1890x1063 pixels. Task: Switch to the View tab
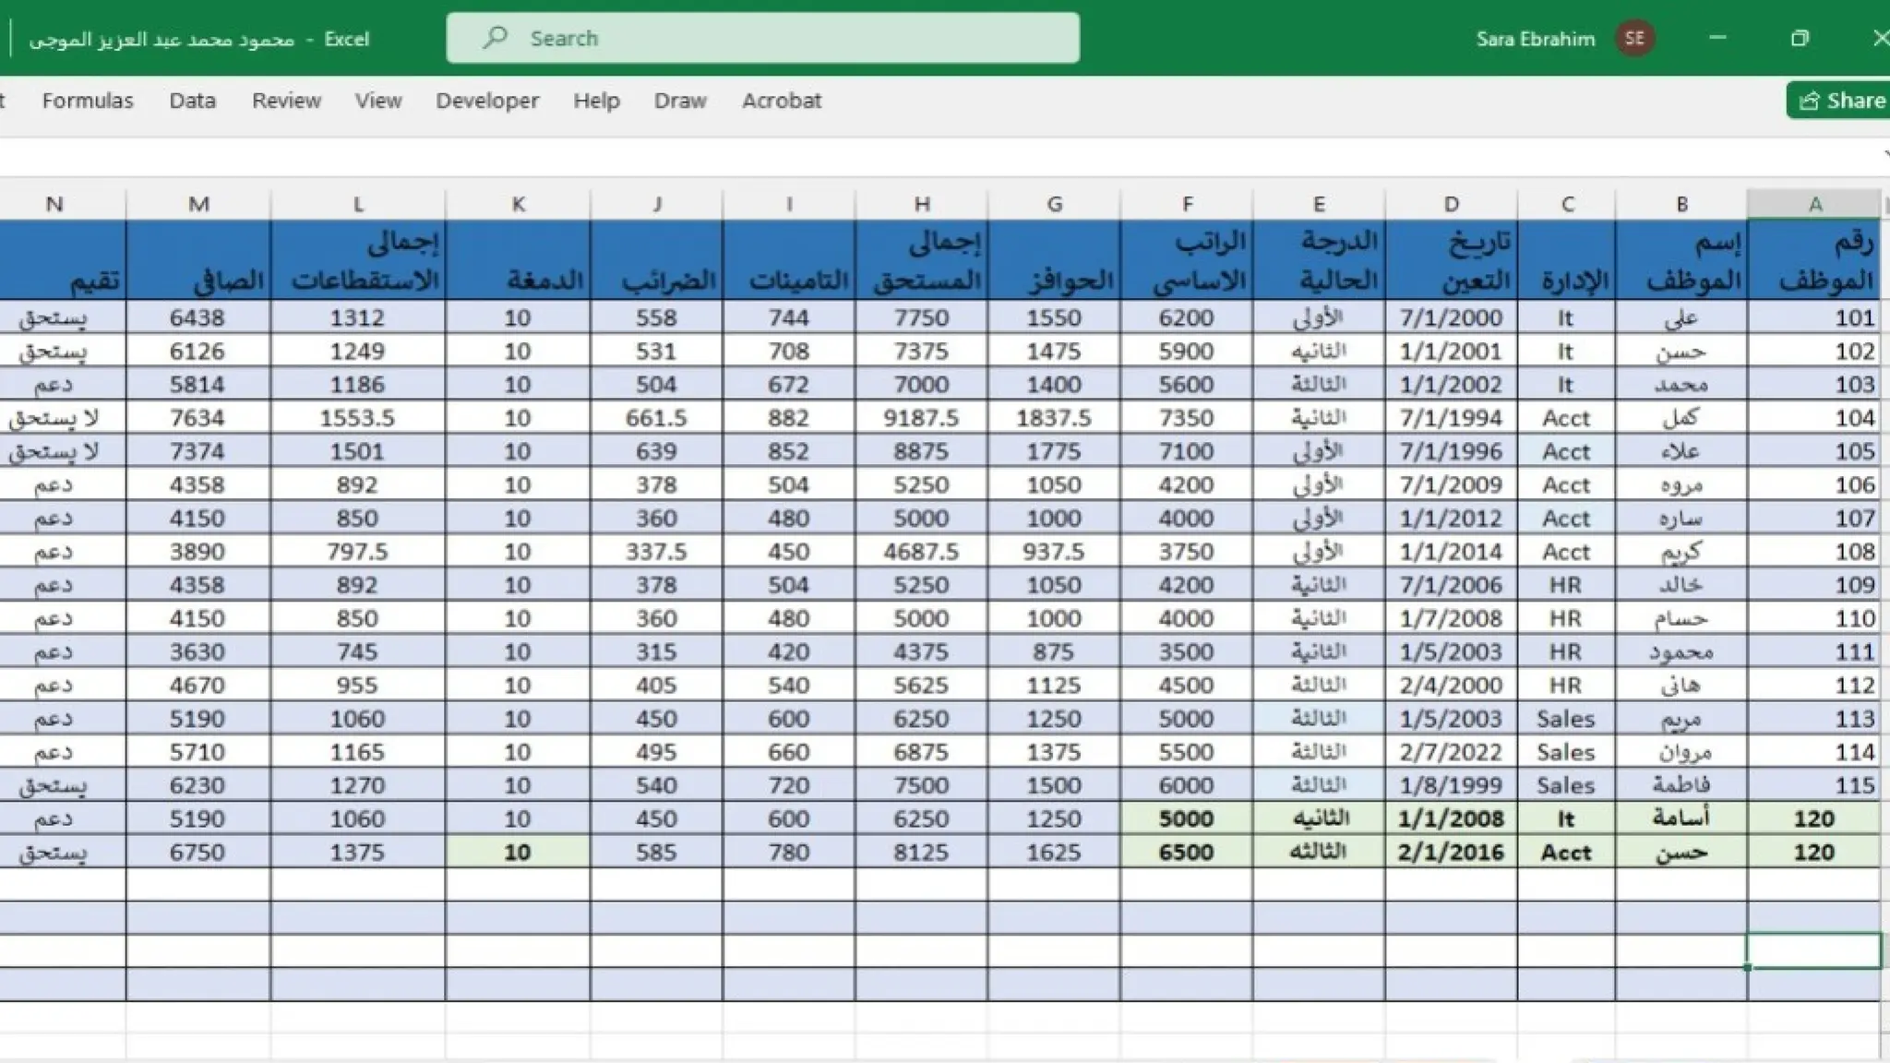378,101
